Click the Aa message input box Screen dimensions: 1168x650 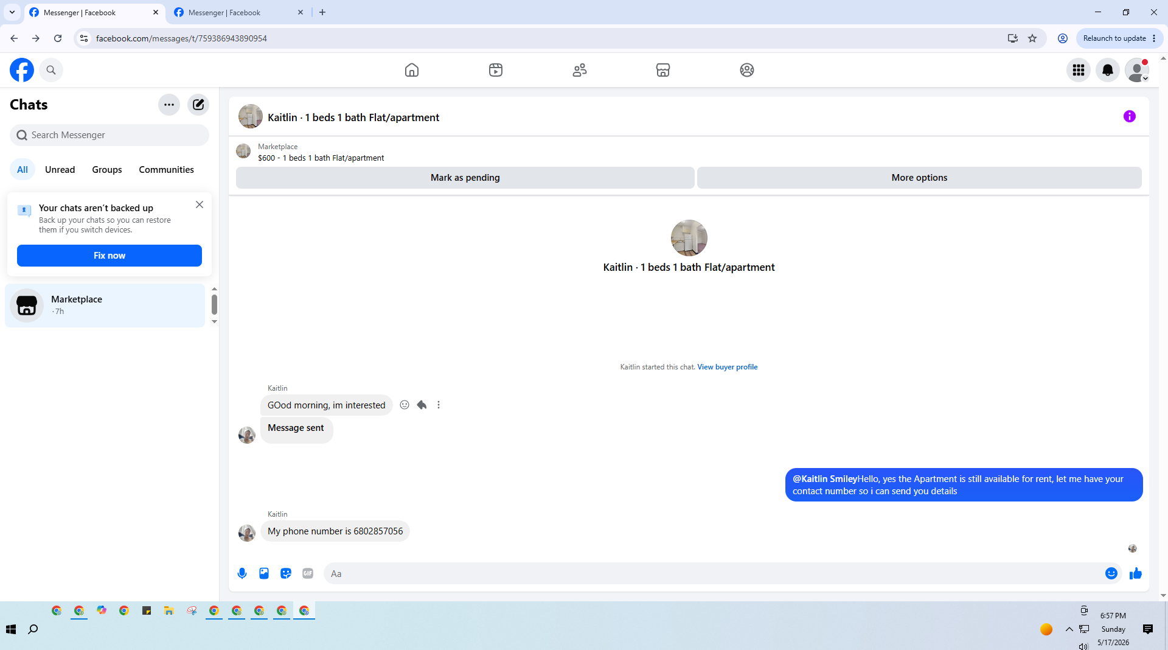click(x=712, y=573)
